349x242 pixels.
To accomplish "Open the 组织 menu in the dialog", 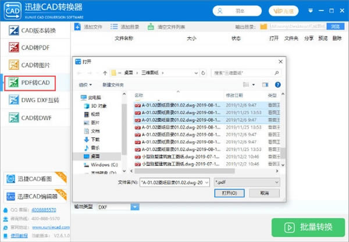I will (86, 85).
